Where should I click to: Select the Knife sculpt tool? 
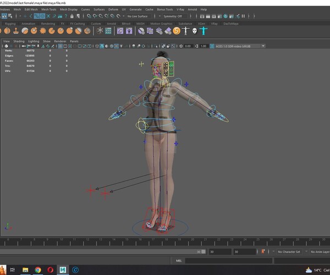52,31
